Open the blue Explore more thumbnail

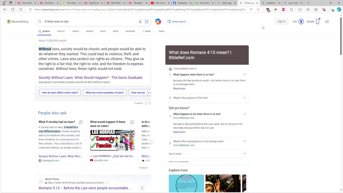click(x=186, y=184)
